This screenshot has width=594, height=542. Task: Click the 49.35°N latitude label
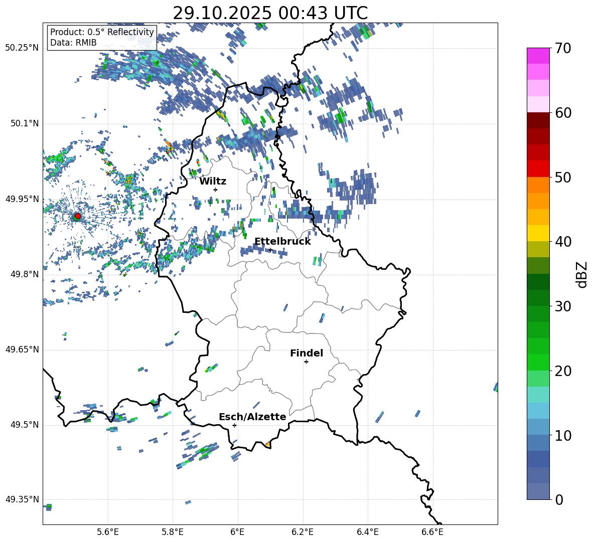[x=22, y=499]
